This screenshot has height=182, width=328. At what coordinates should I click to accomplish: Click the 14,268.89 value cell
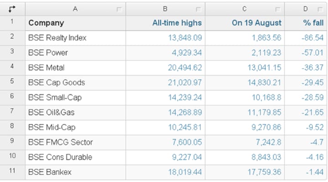[165, 113]
